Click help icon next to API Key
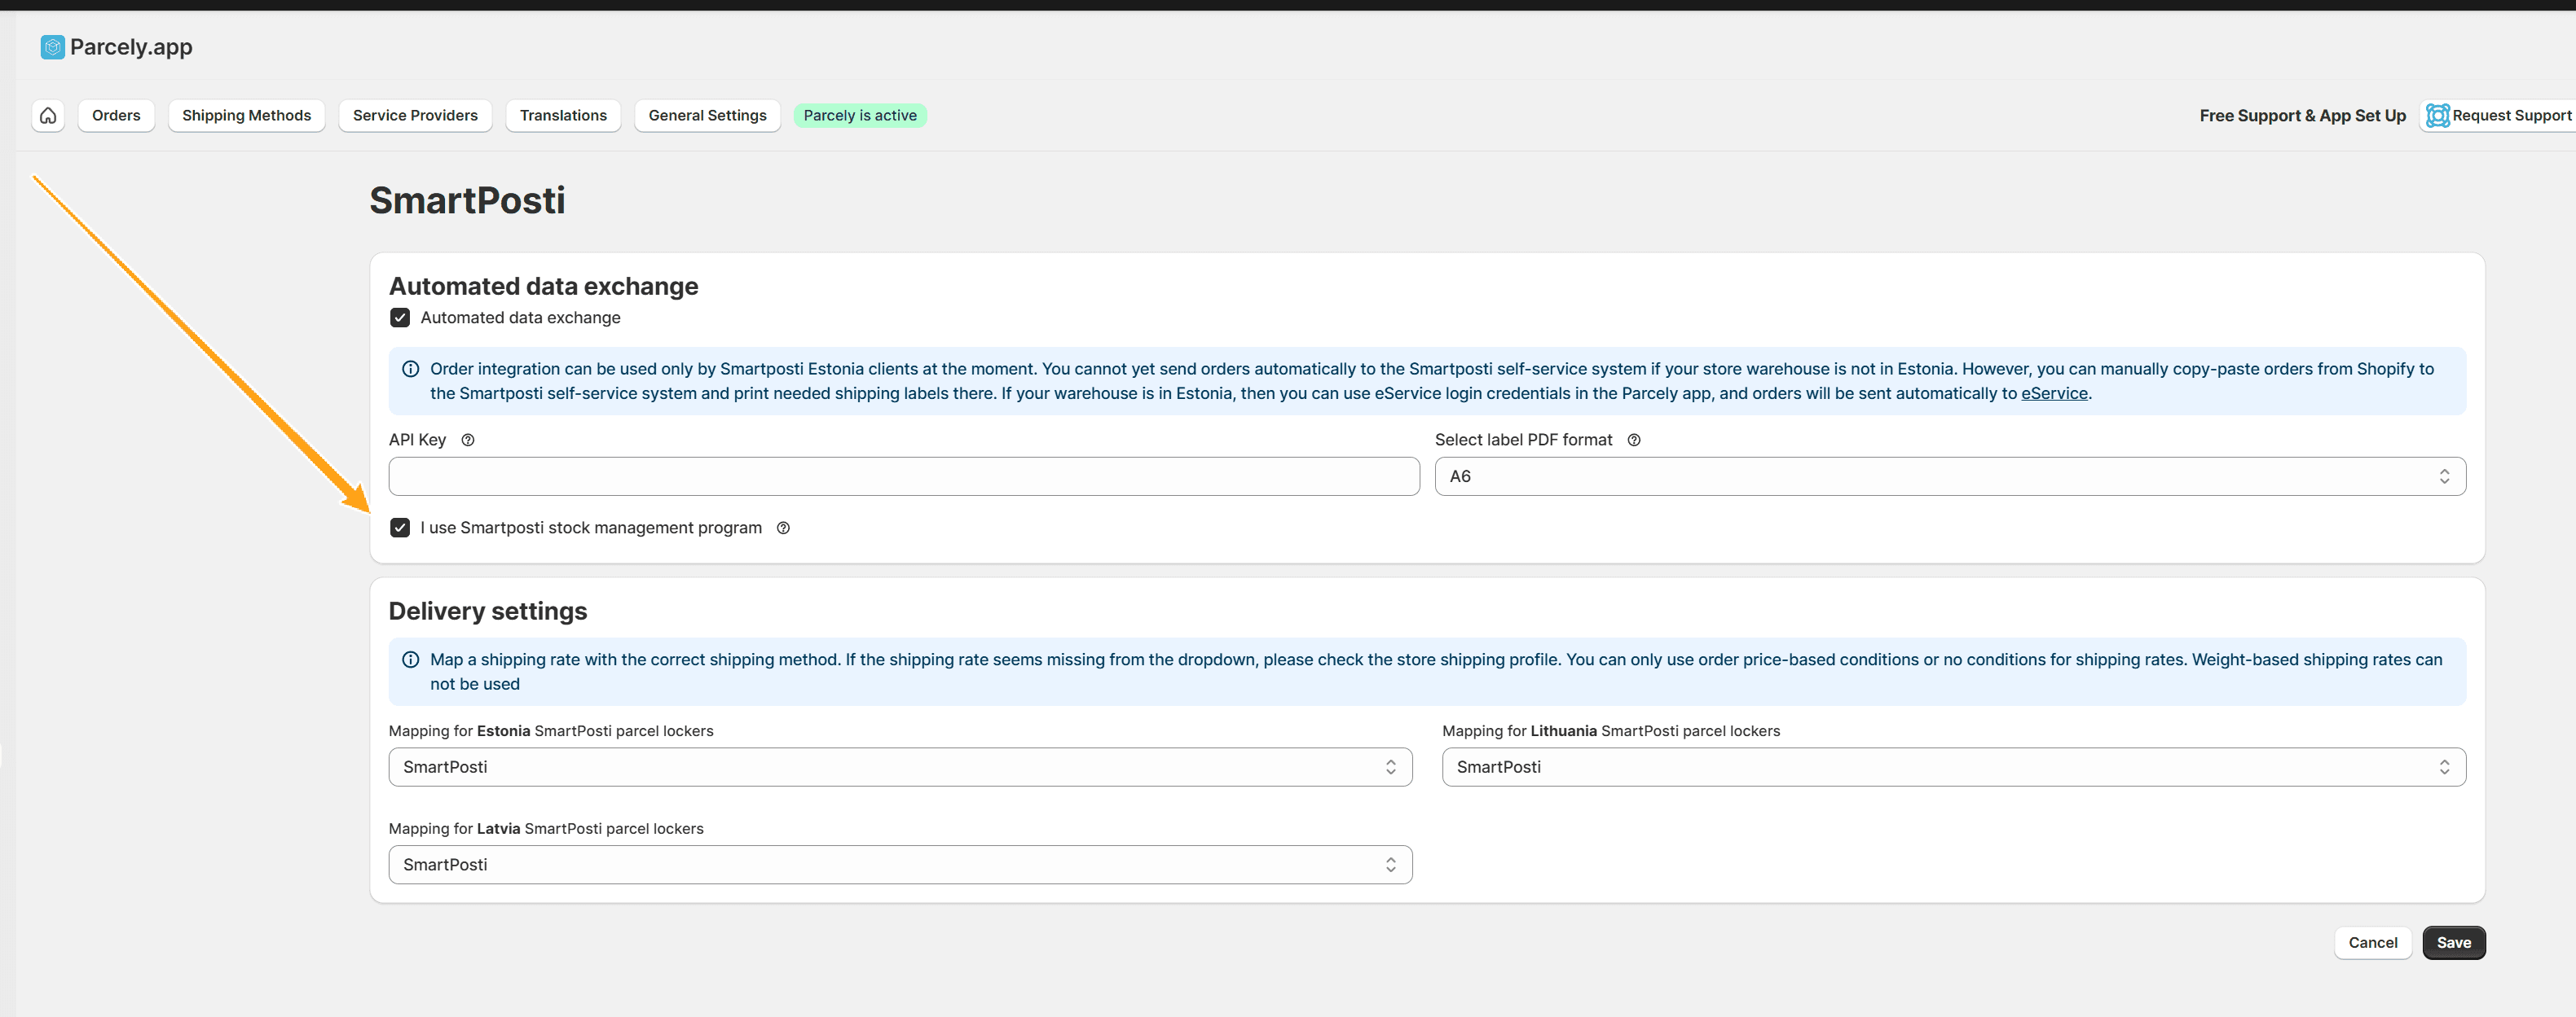Screen dimensions: 2576x1017 pyautogui.click(x=467, y=441)
